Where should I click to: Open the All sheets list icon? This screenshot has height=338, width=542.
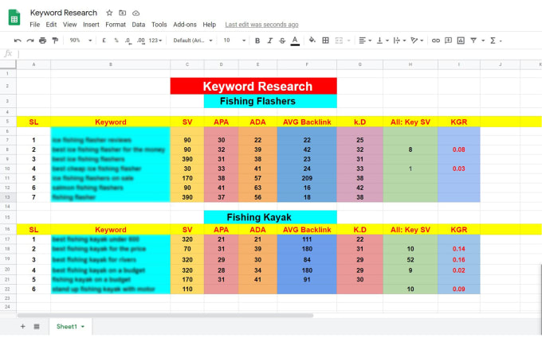point(37,326)
